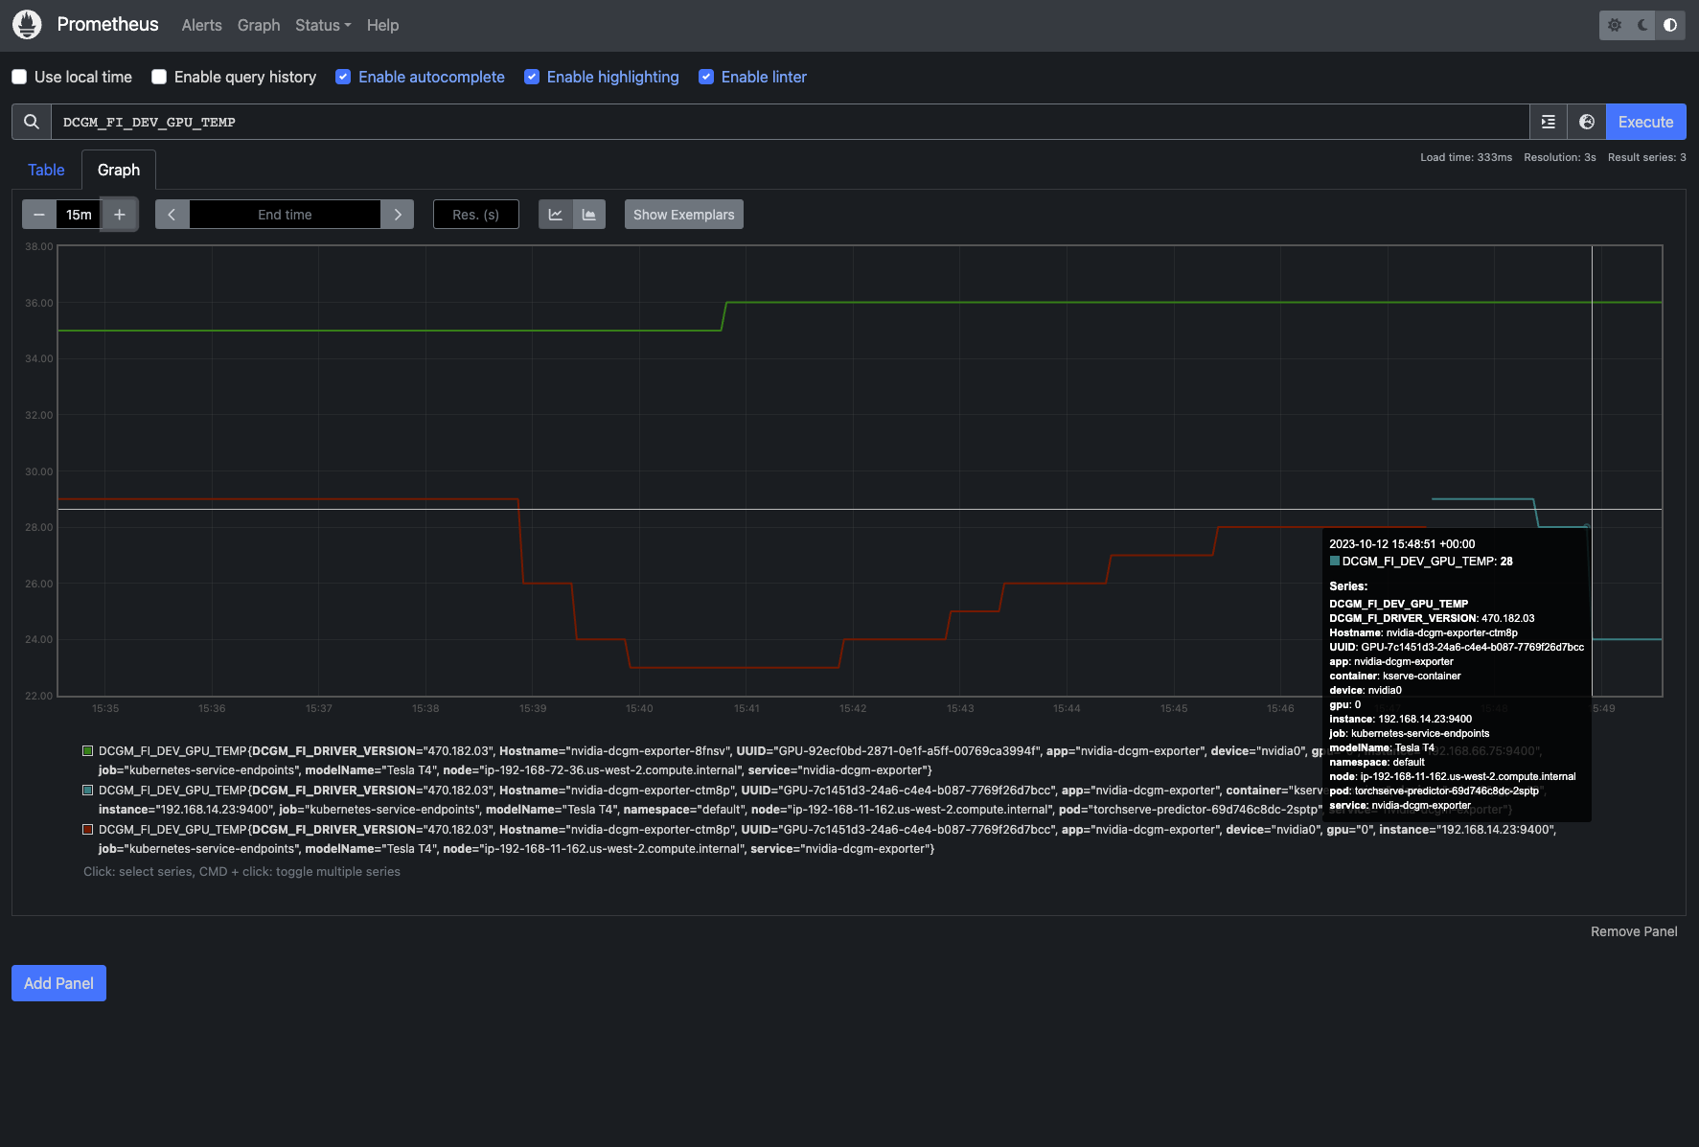Show stacked area graph icon
The height and width of the screenshot is (1147, 1699).
click(x=589, y=215)
